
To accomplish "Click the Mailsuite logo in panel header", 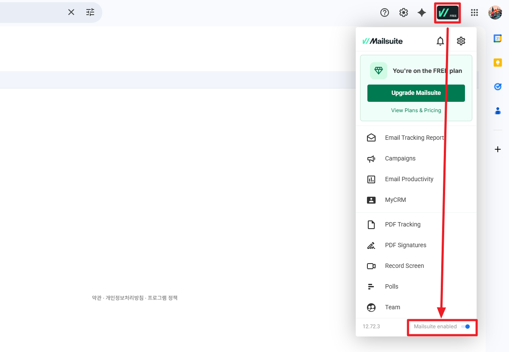I will point(383,41).
